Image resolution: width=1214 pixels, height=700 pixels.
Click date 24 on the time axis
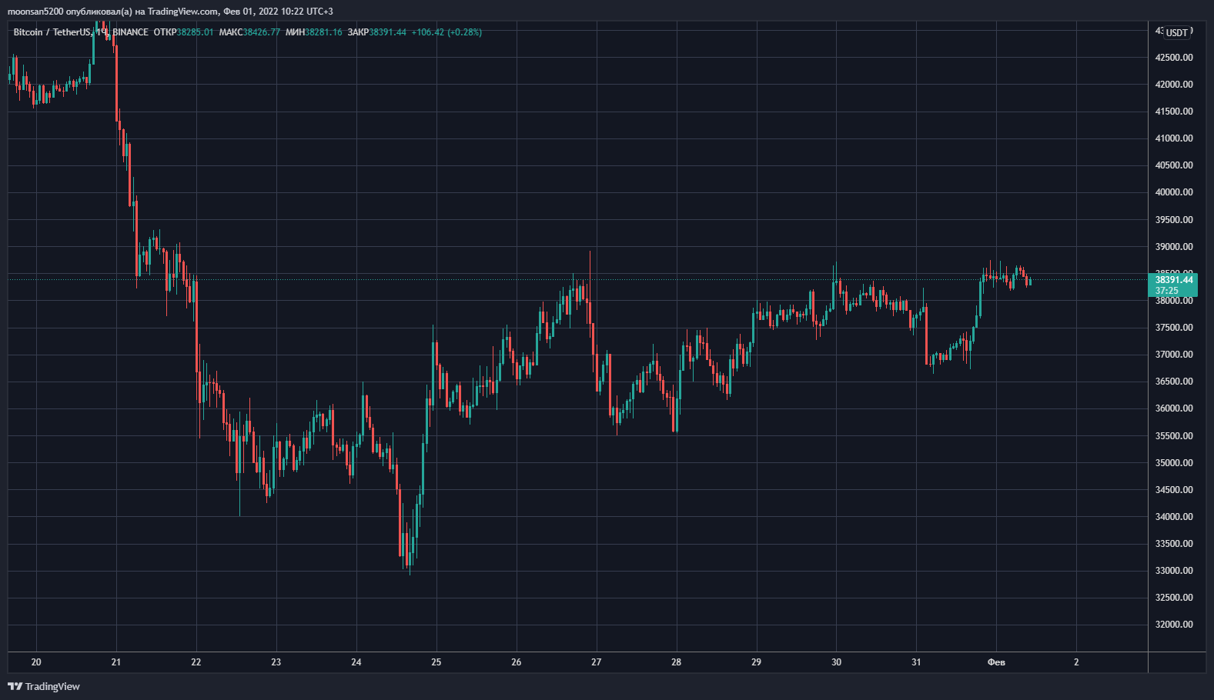(x=356, y=662)
